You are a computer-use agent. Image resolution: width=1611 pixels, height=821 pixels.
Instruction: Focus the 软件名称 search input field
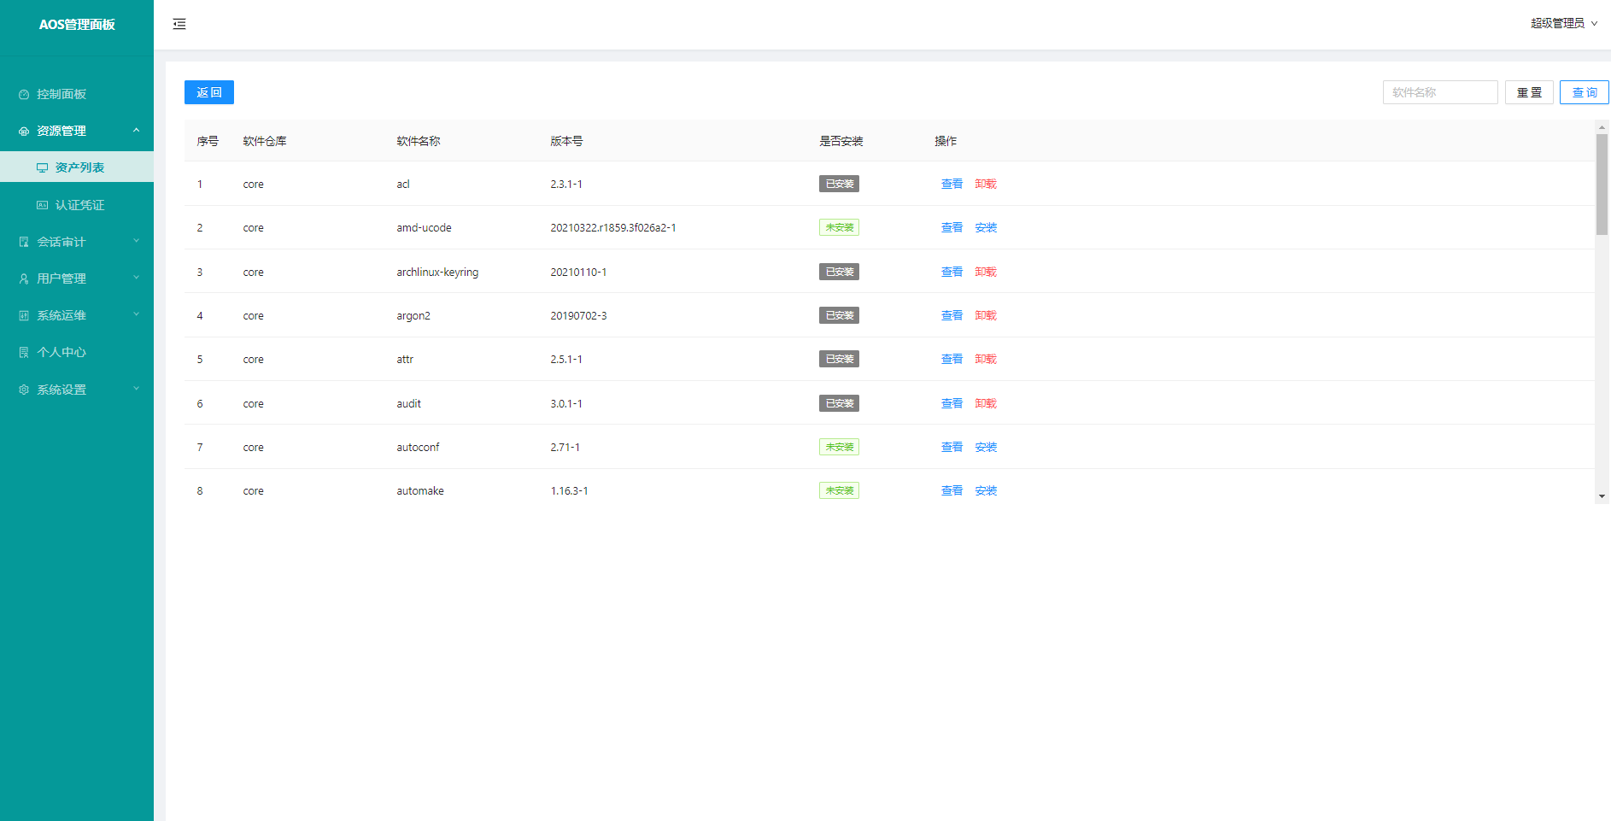(1439, 92)
